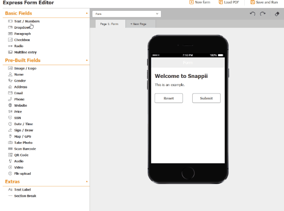Collapse the Extras section
The width and height of the screenshot is (284, 211).
(87, 181)
